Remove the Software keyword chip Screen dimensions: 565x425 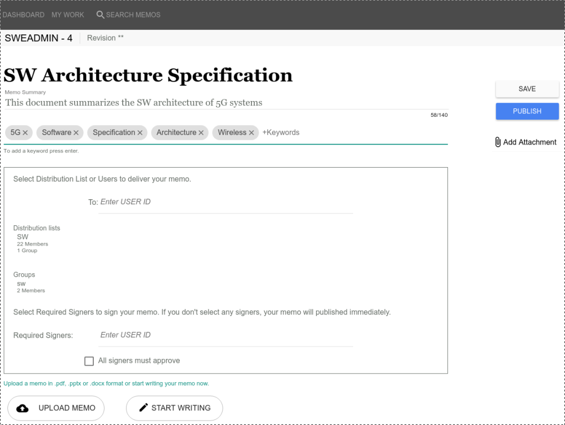(x=76, y=133)
